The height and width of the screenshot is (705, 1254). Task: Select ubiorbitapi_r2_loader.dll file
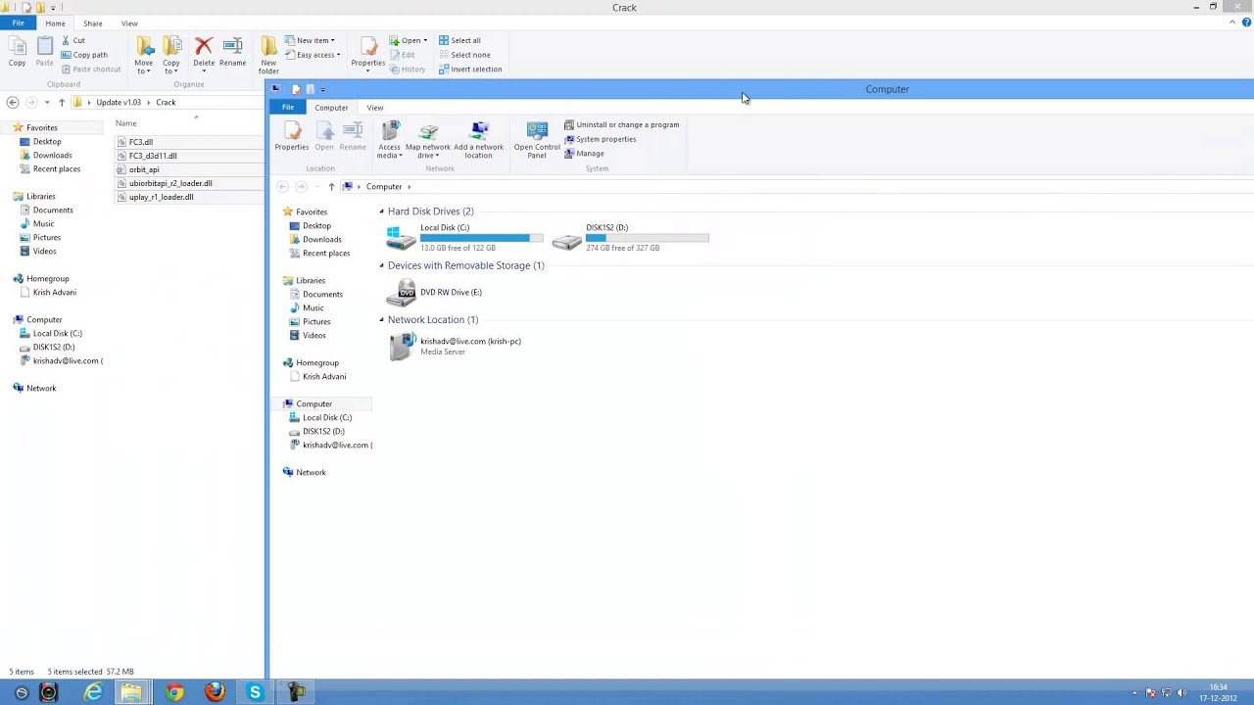(170, 183)
